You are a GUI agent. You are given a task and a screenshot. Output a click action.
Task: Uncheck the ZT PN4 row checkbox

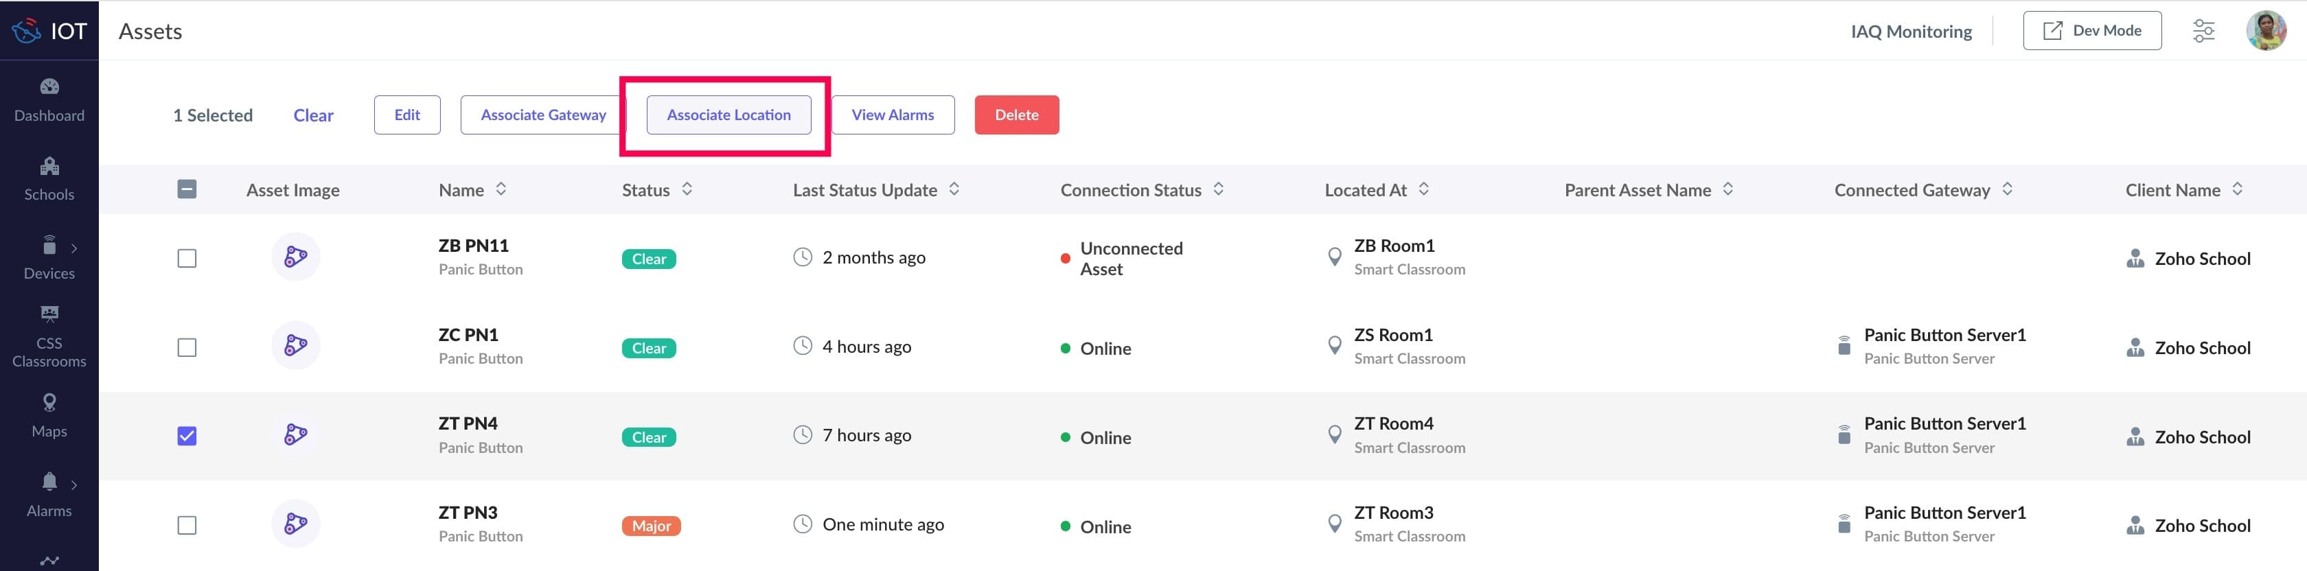[x=187, y=436]
